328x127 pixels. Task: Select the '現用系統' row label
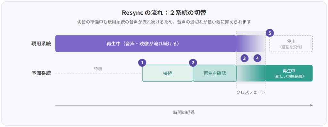pos(41,44)
